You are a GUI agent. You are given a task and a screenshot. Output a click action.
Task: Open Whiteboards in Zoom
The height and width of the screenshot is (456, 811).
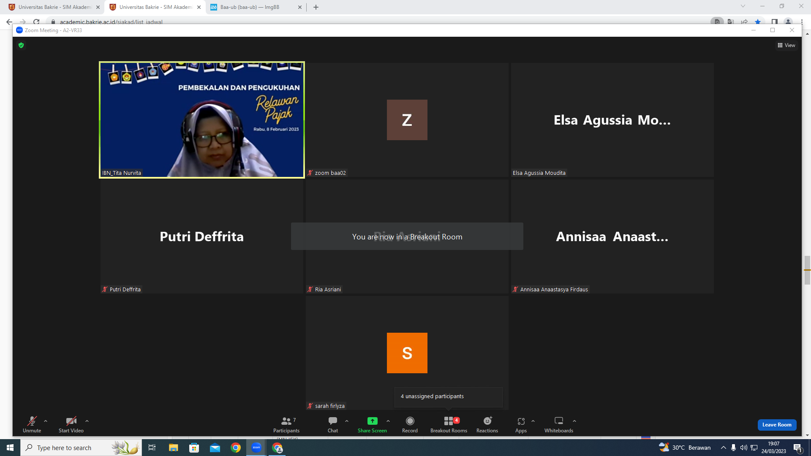559,424
